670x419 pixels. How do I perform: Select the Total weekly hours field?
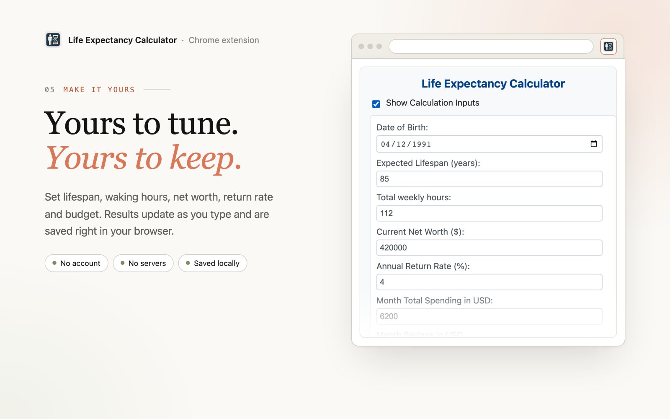pyautogui.click(x=489, y=213)
